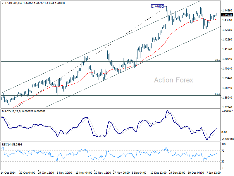Click the 1.42260 price axis value
The width and height of the screenshot is (234, 176).
227,40
